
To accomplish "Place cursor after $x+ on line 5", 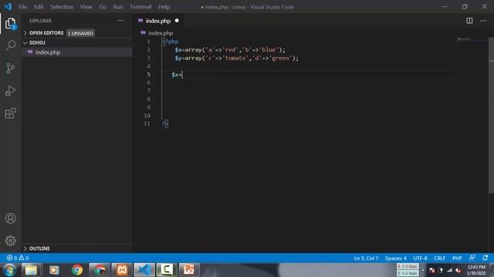I will pos(182,75).
